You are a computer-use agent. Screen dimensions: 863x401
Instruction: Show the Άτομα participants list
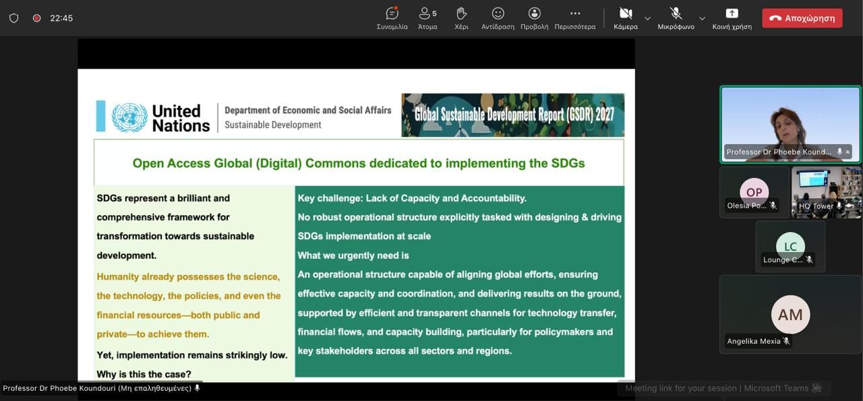tap(427, 18)
